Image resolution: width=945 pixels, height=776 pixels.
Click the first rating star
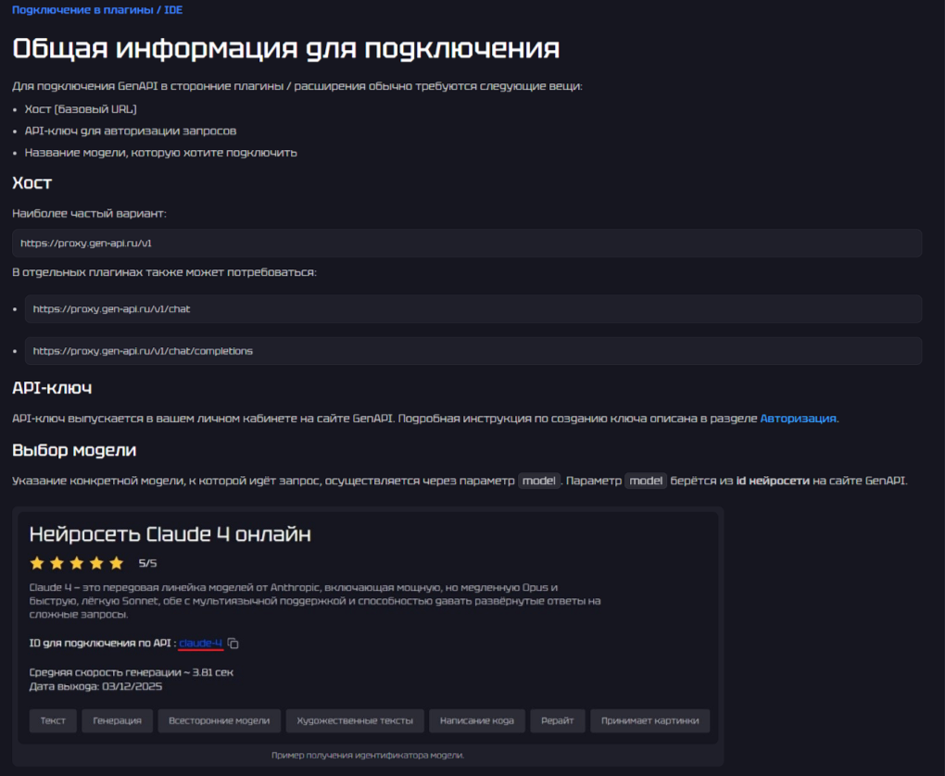pyautogui.click(x=37, y=563)
